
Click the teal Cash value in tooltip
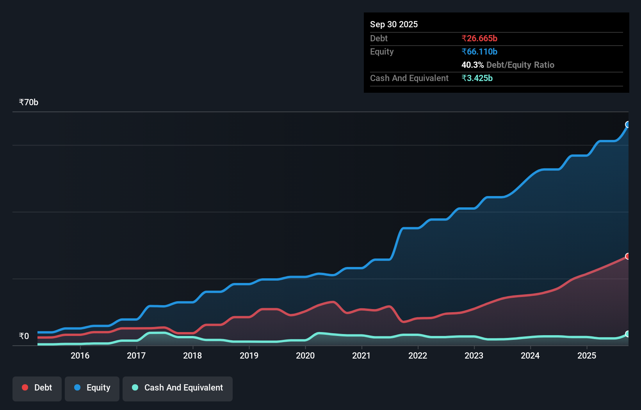coord(477,78)
